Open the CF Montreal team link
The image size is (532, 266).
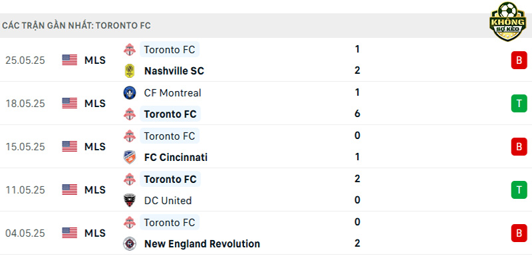[x=172, y=92]
